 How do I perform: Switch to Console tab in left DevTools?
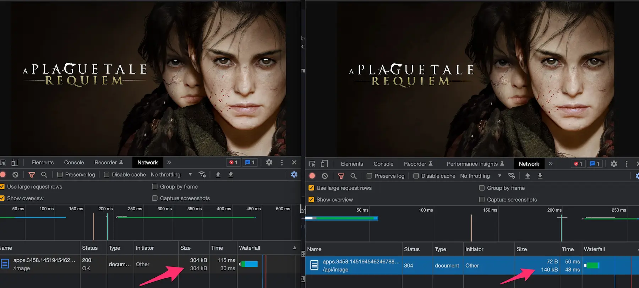pyautogui.click(x=74, y=162)
